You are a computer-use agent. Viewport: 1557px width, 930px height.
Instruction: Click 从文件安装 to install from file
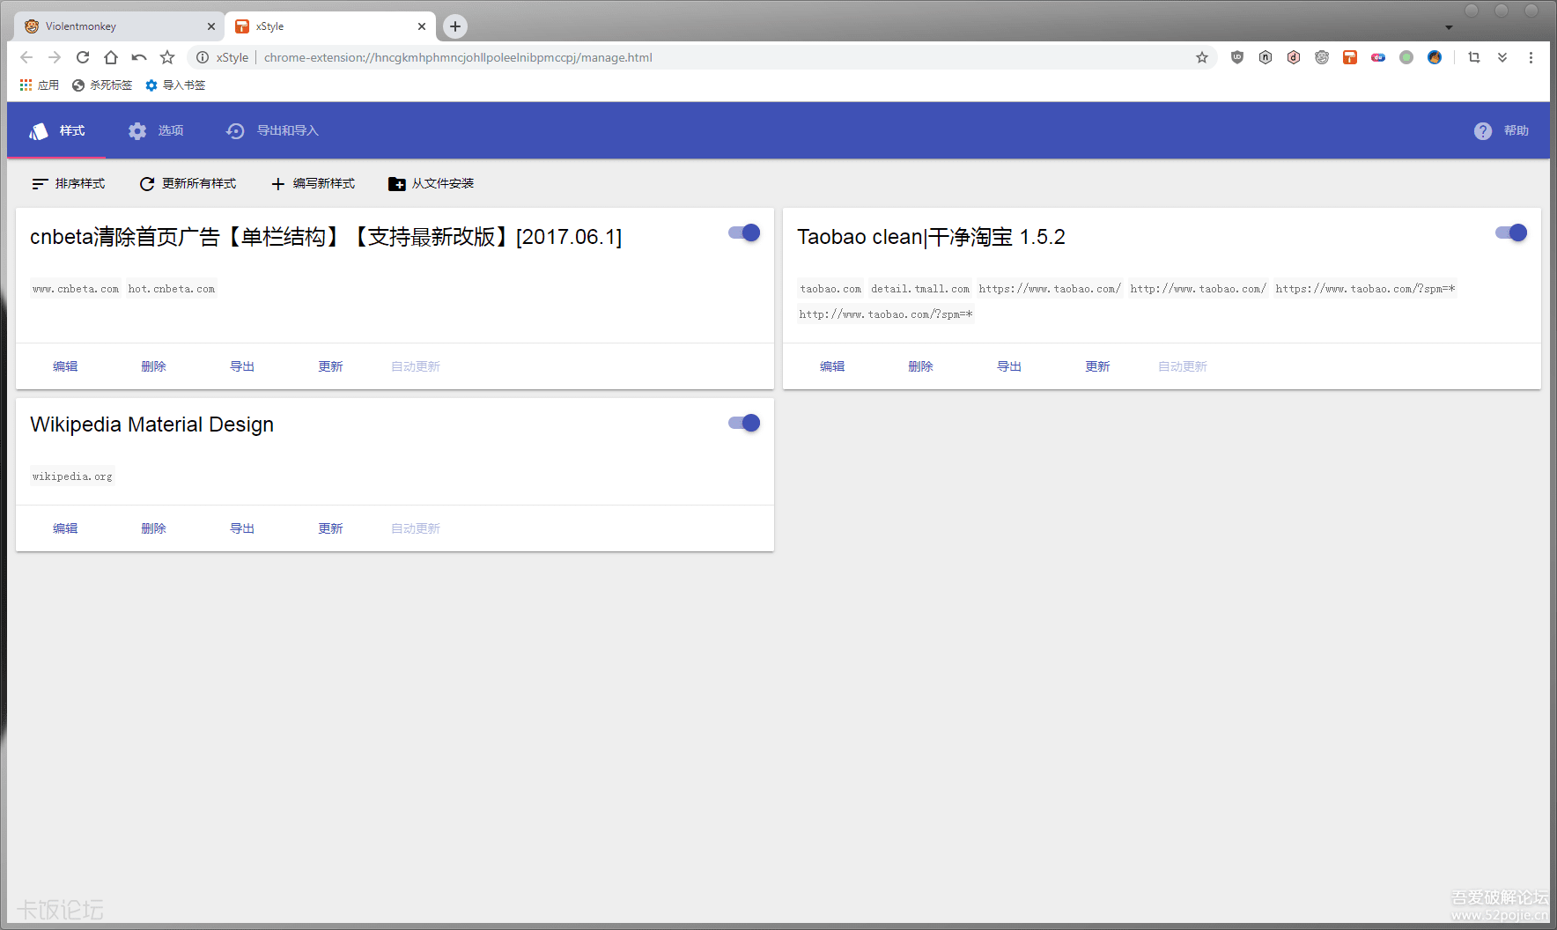coord(432,183)
